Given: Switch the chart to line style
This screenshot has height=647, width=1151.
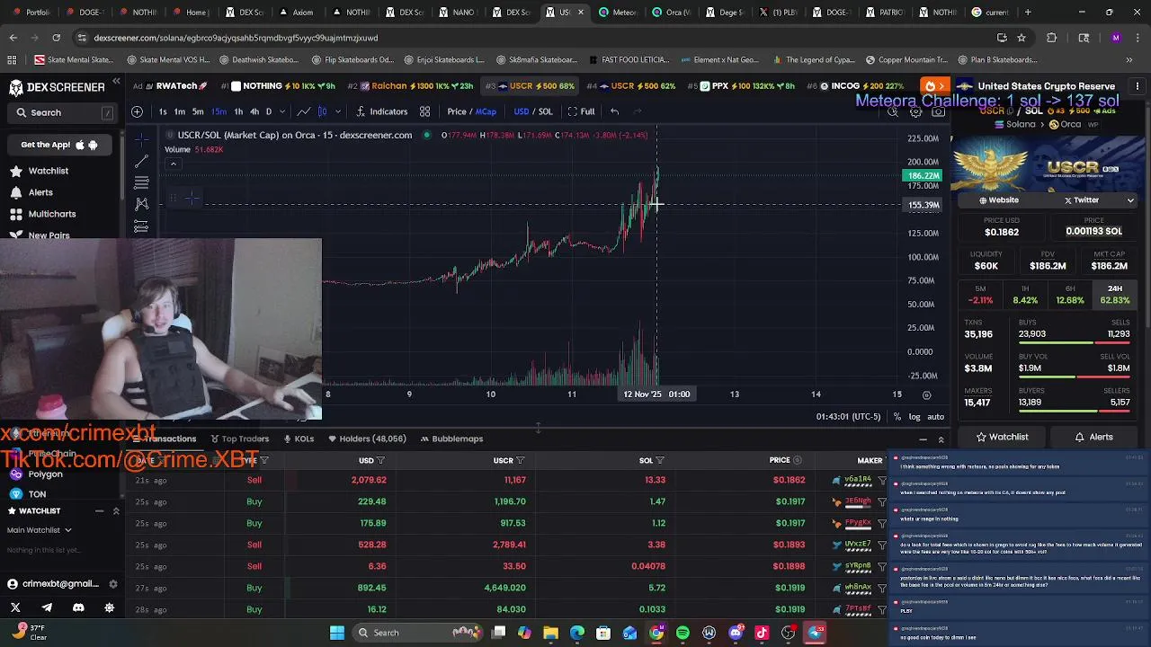Looking at the screenshot, I should pos(304,111).
